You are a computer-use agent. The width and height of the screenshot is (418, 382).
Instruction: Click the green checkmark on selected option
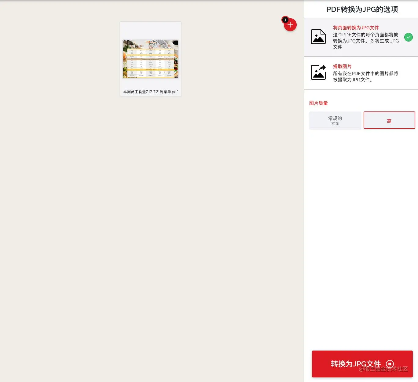pos(409,37)
